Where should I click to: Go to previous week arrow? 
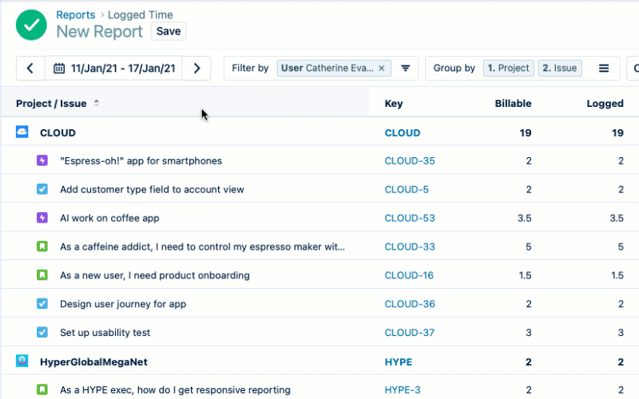(x=30, y=69)
